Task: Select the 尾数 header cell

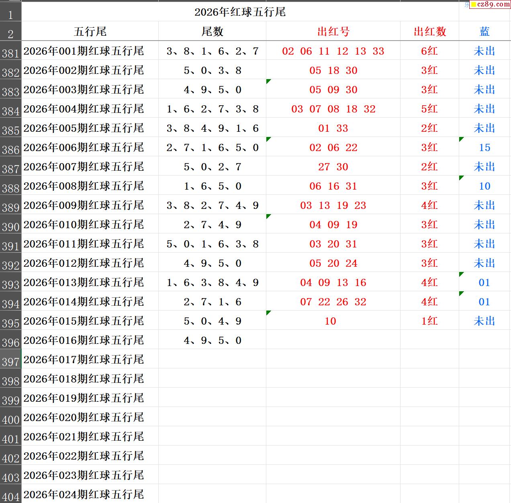Action: 212,31
